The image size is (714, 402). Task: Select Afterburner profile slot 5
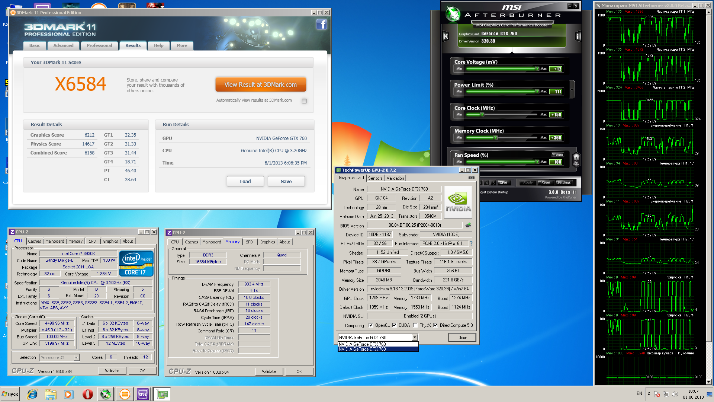coord(493,183)
